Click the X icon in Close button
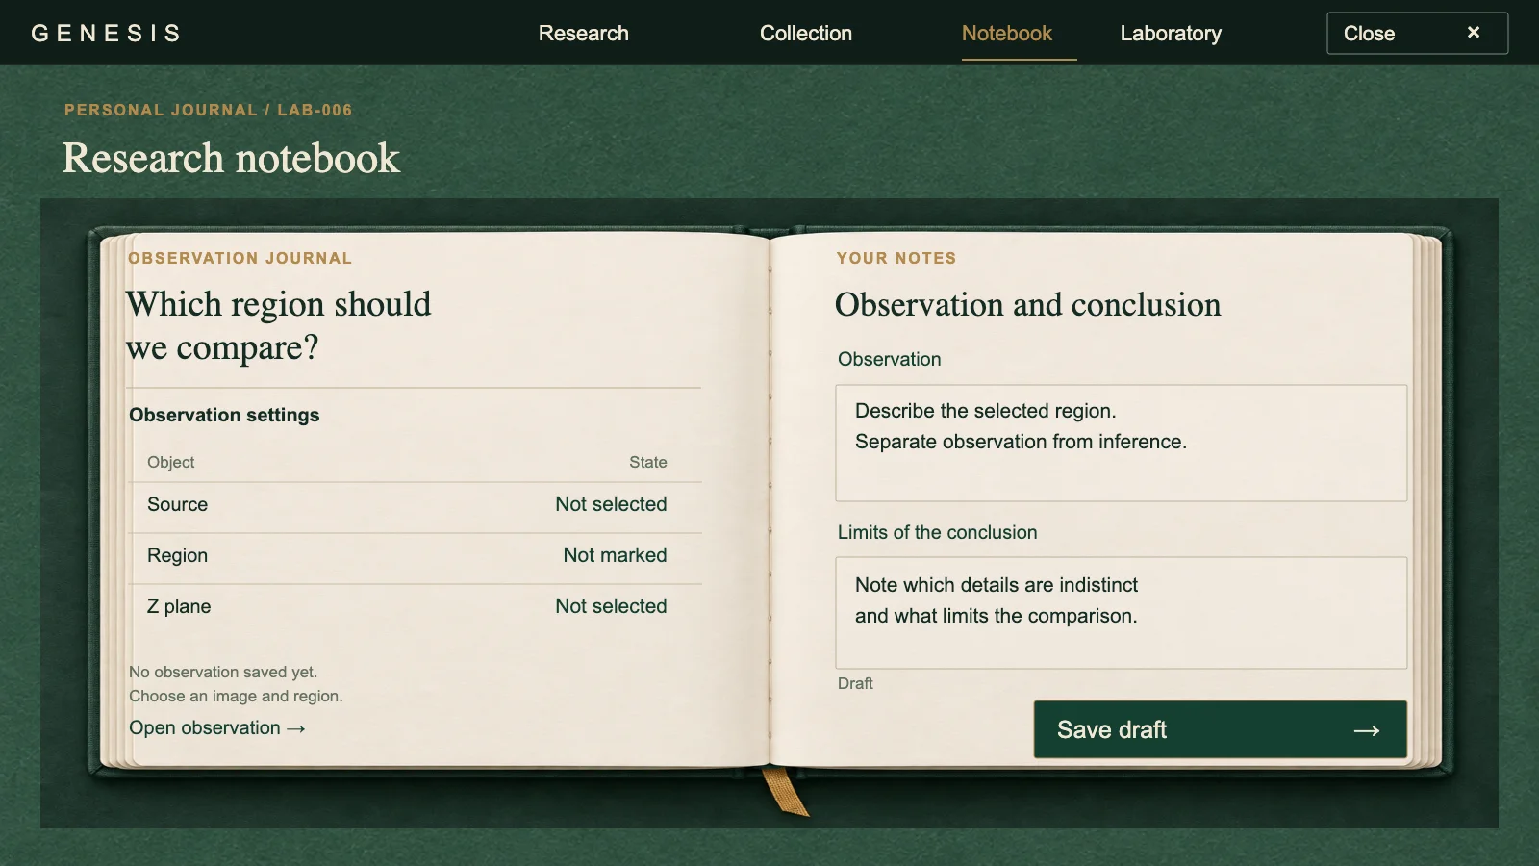 1473,33
